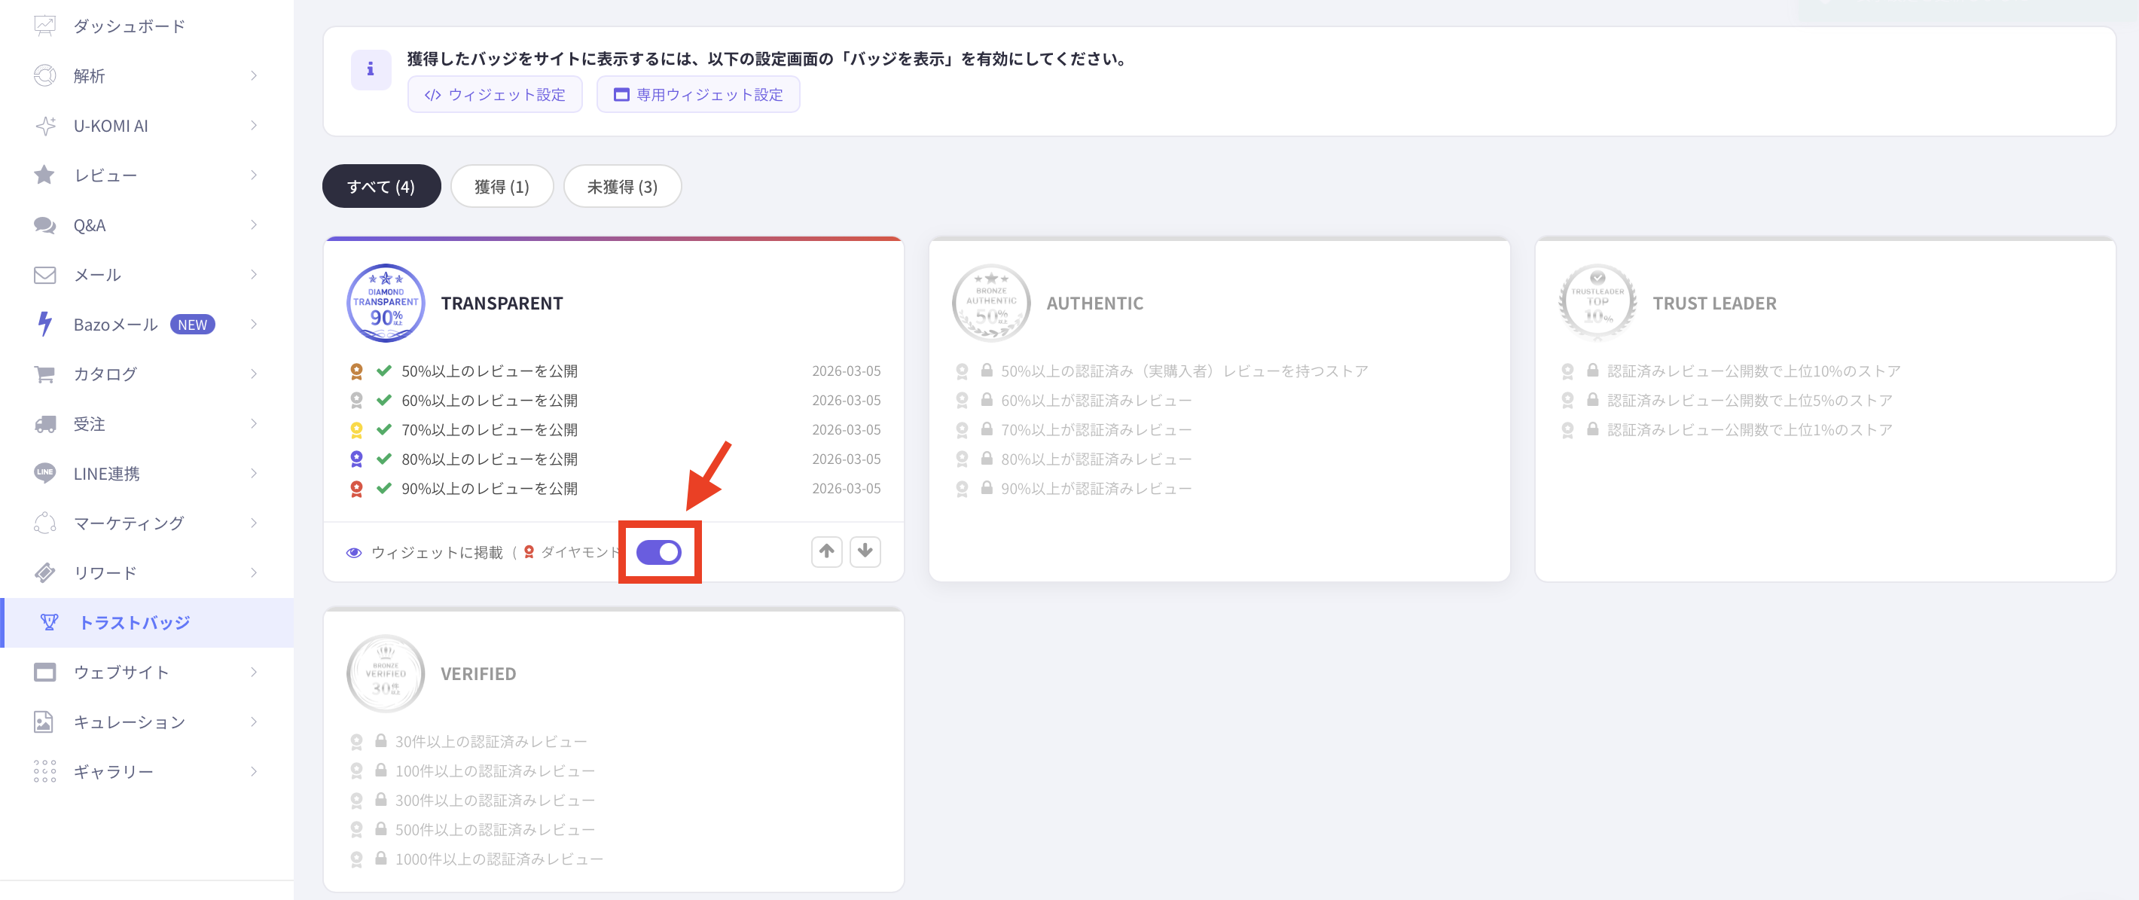Open ウィジェット設定 button
2139x900 pixels.
[495, 95]
